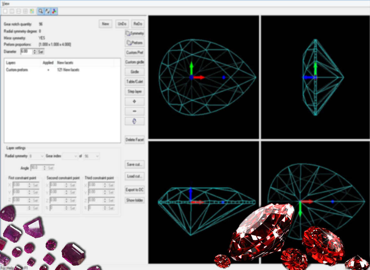The image size is (370, 270).
Task: Click the diamond add-layer button
Action: [x=134, y=102]
